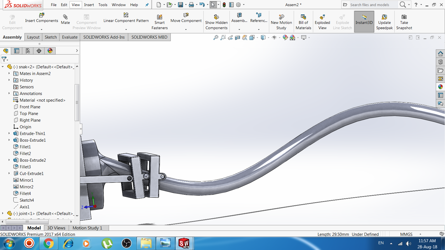Expand the Boss-Extrude1 feature
The height and width of the screenshot is (250, 445).
[x=9, y=140]
